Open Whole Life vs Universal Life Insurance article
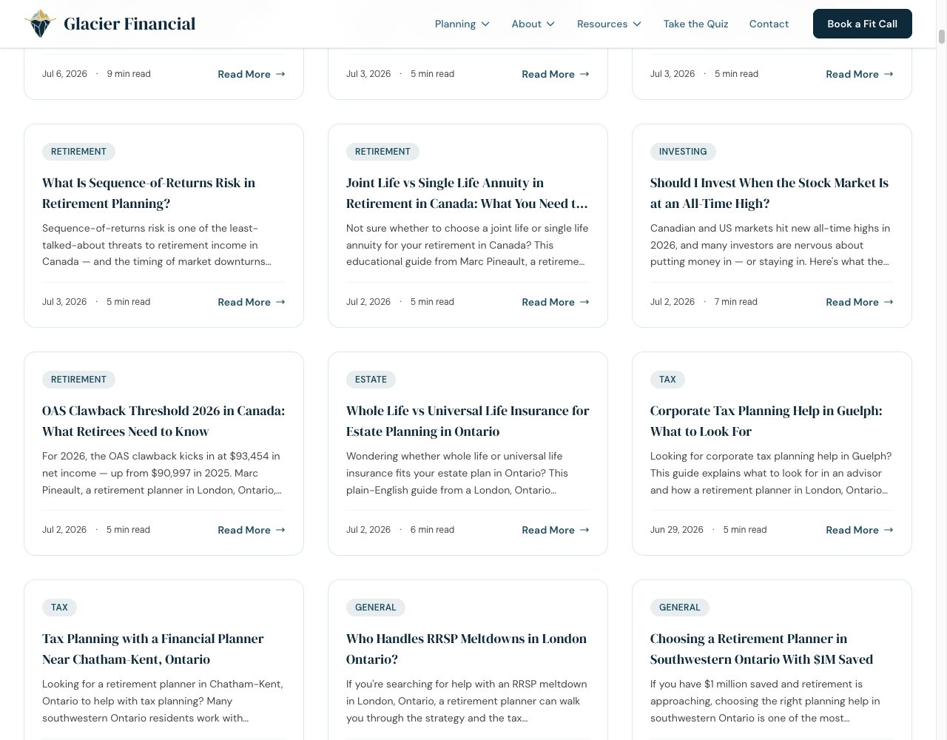The width and height of the screenshot is (947, 740). pyautogui.click(x=468, y=421)
